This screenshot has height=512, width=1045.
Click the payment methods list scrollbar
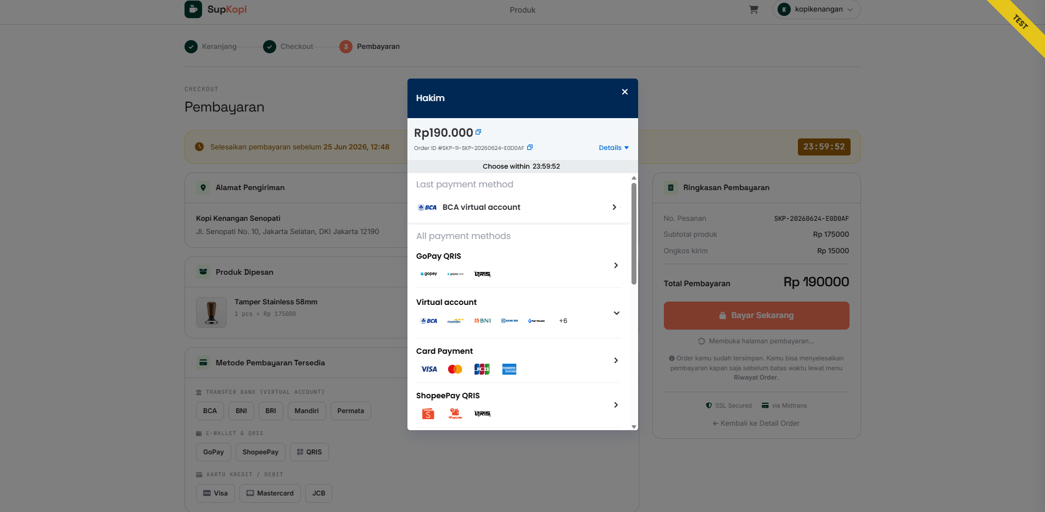(x=634, y=233)
